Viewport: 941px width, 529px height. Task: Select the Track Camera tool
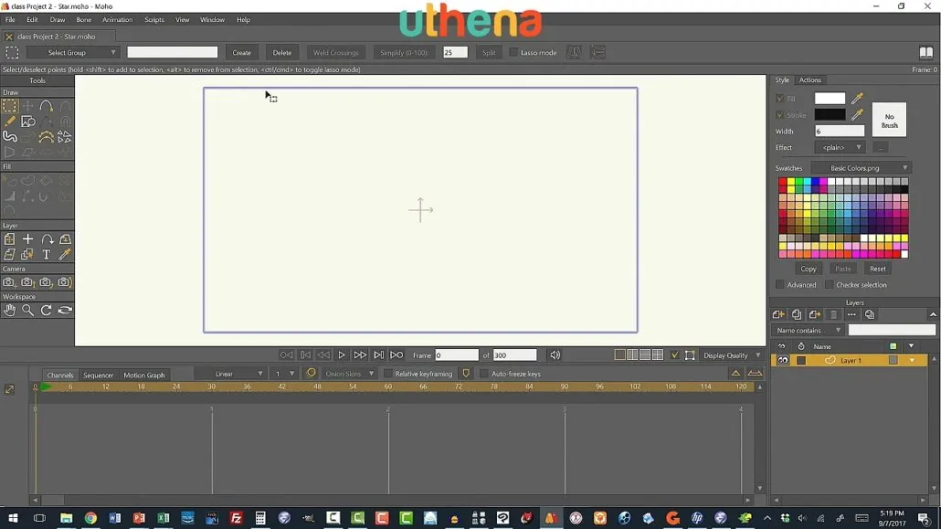pyautogui.click(x=9, y=282)
